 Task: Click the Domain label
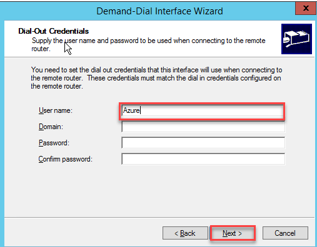click(51, 127)
